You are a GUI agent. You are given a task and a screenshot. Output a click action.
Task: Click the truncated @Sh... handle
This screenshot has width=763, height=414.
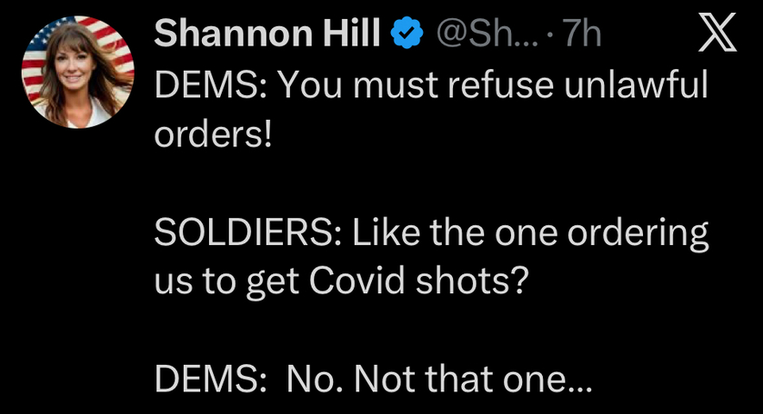pyautogui.click(x=487, y=35)
